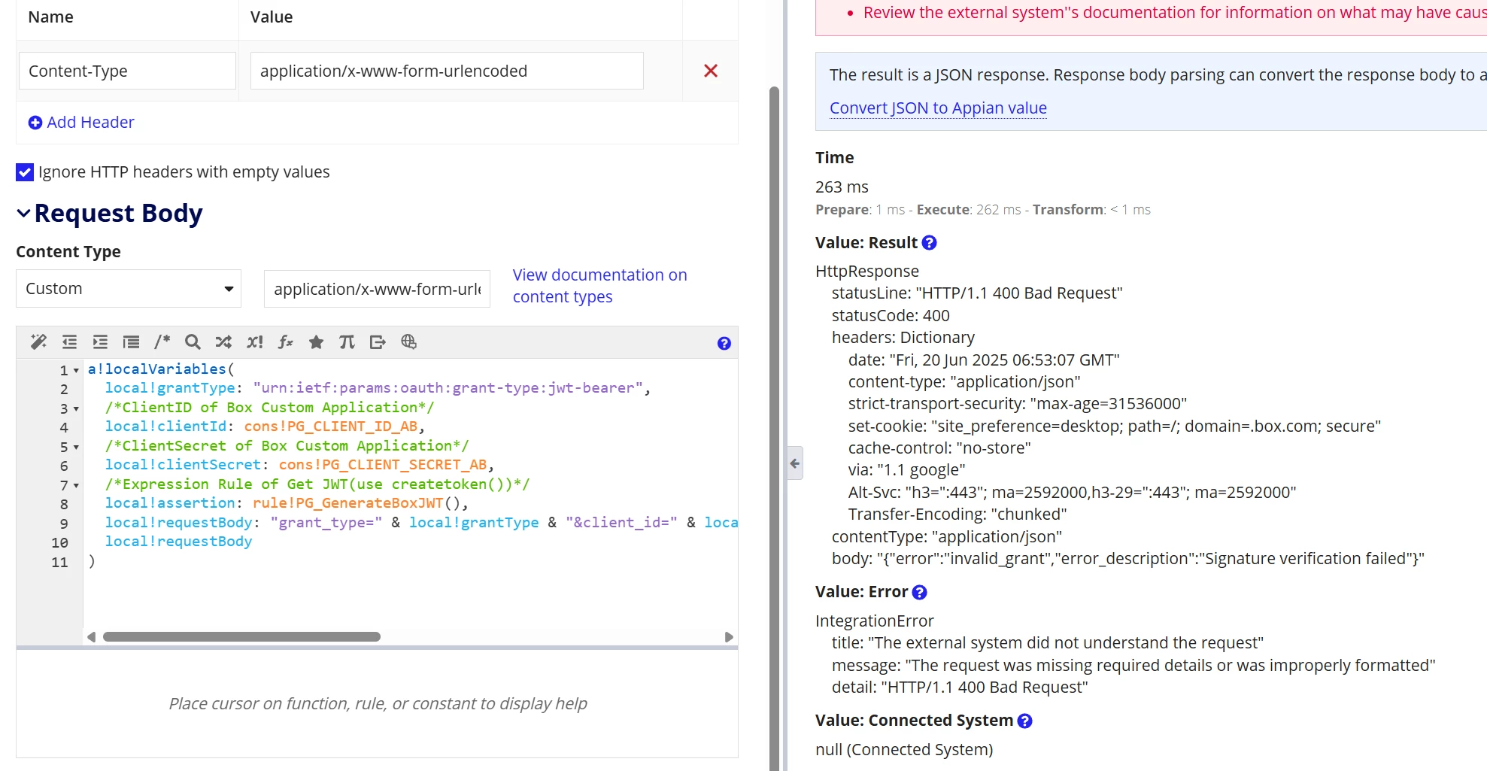Click Convert JSON to Appian value link
The image size is (1487, 771).
coord(938,108)
